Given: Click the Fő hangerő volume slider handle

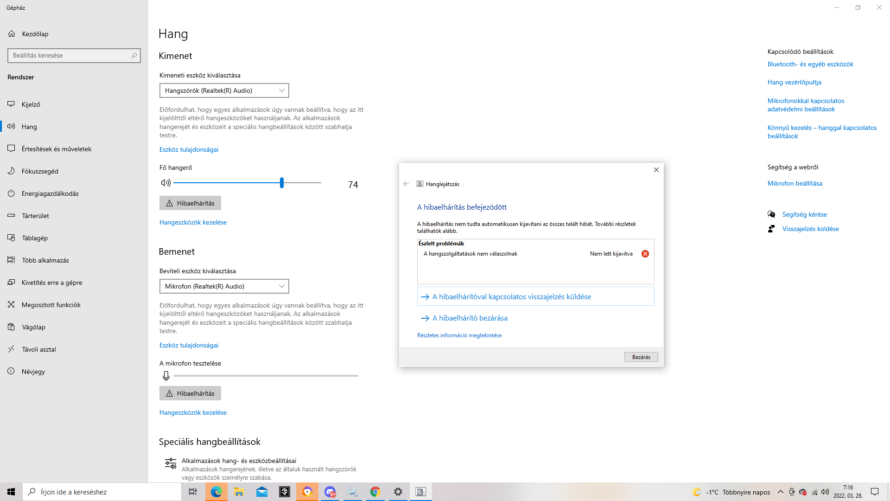Looking at the screenshot, I should coord(281,183).
